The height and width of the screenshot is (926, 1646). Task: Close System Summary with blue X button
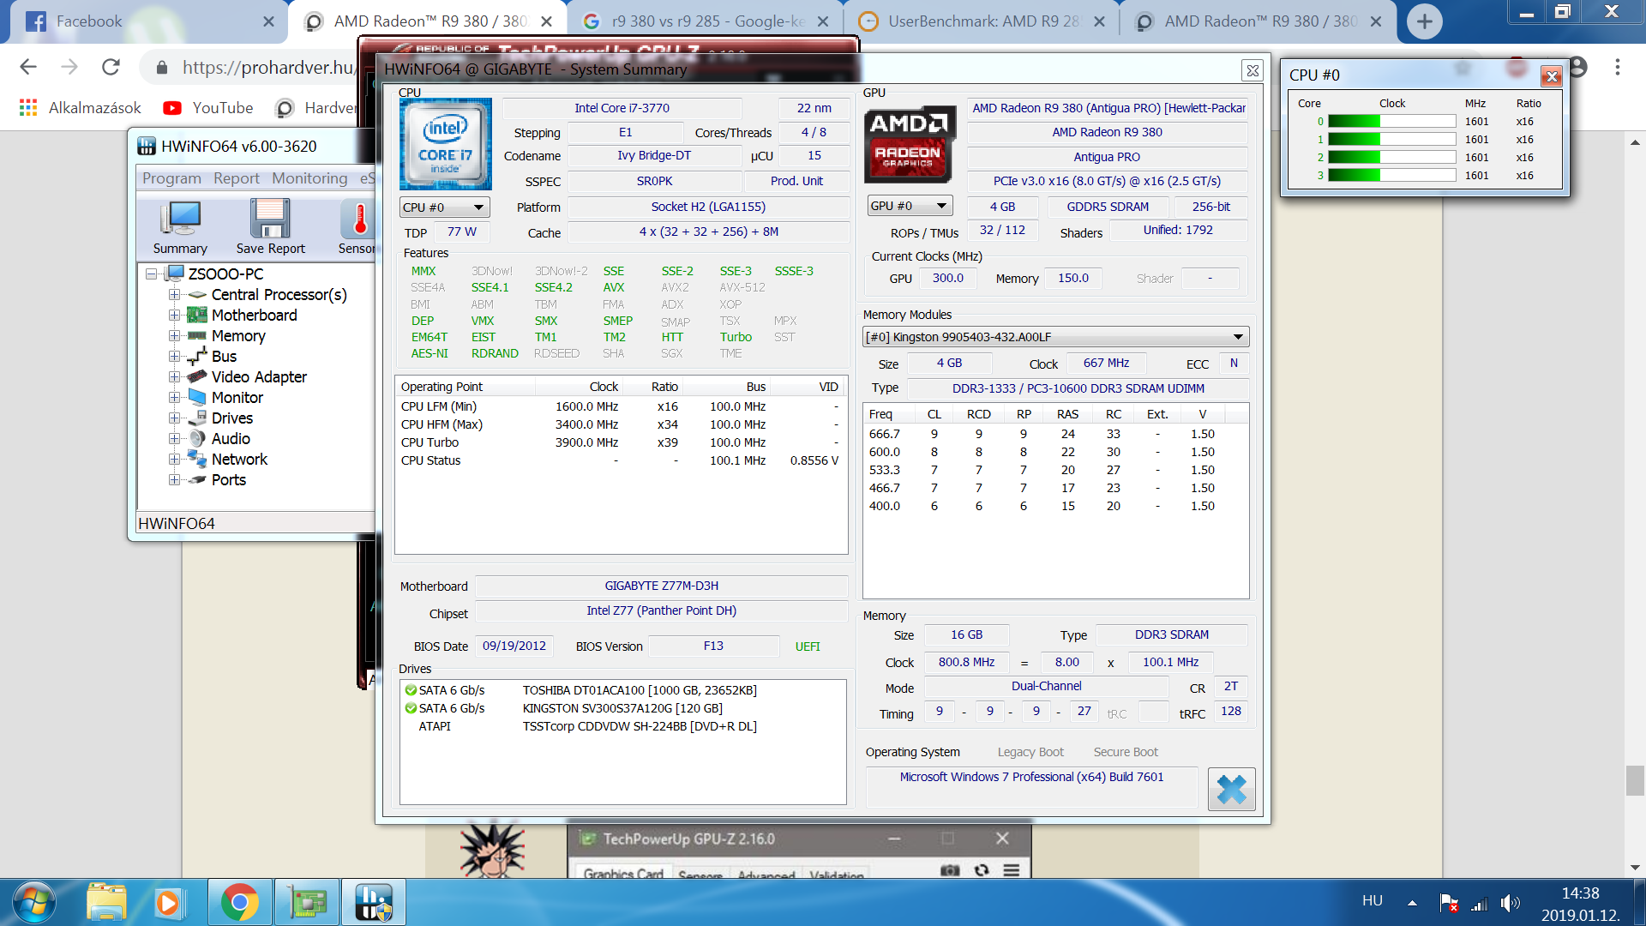[1231, 789]
